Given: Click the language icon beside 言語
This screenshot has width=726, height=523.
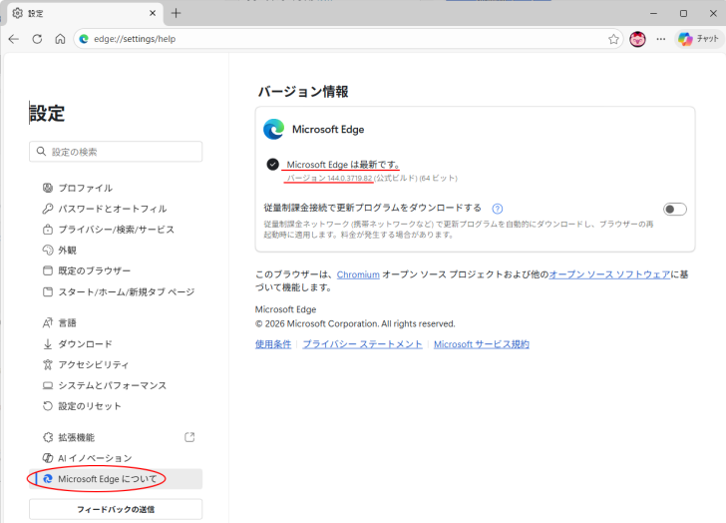Looking at the screenshot, I should point(48,322).
